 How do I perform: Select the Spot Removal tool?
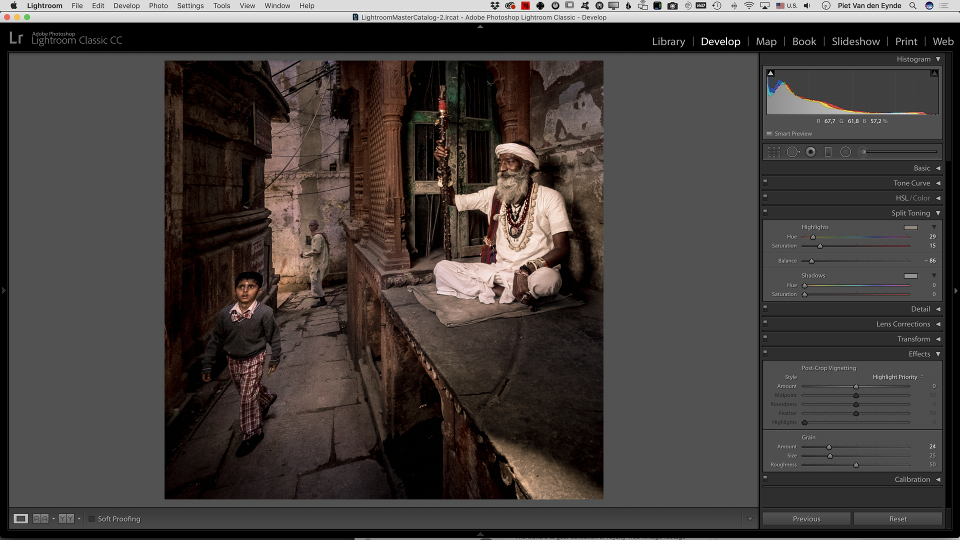pyautogui.click(x=792, y=152)
